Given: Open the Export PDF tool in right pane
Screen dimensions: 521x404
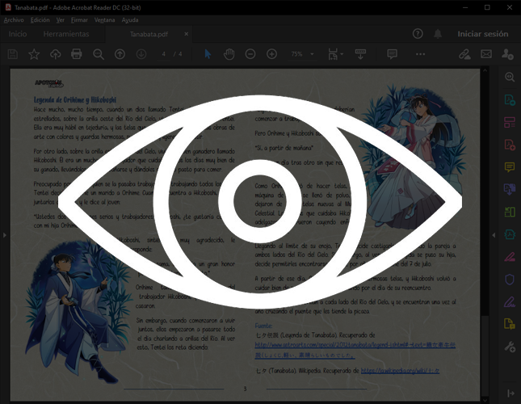Looking at the screenshot, I should pos(510,99).
